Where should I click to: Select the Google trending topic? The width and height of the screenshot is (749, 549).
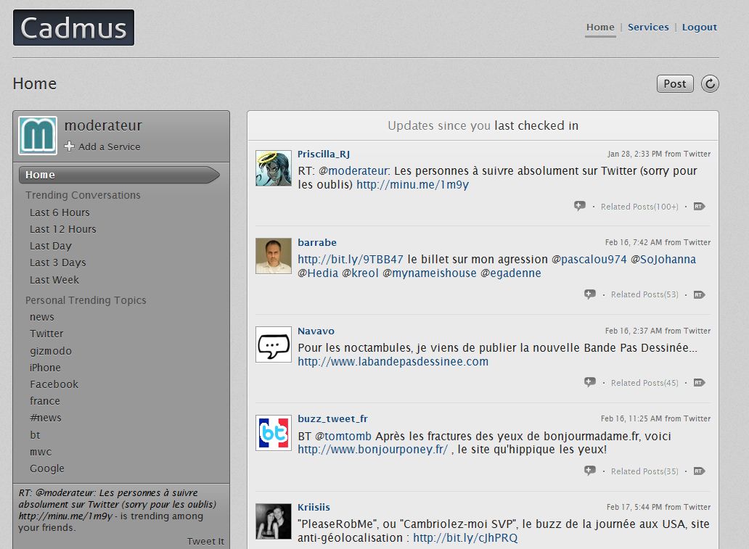(46, 468)
